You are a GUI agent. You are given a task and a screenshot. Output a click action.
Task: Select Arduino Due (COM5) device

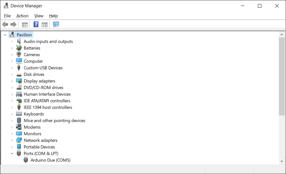50,160
